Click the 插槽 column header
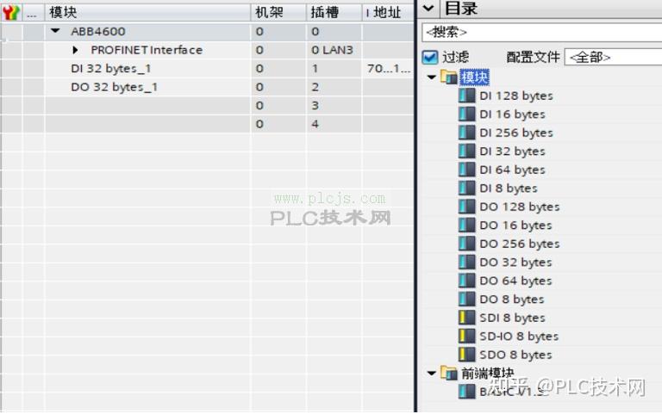Image resolution: width=662 pixels, height=414 pixels. pos(334,12)
